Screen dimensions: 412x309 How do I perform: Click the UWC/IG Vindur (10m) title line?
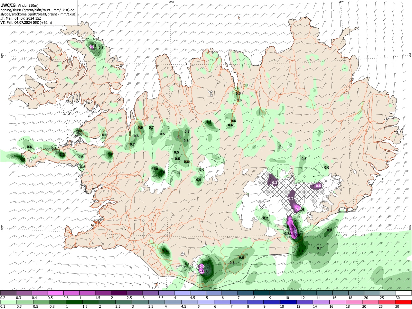pyautogui.click(x=20, y=5)
